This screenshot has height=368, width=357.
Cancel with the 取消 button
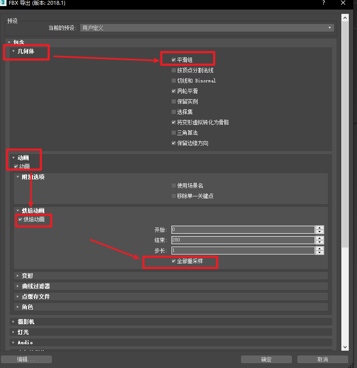point(322,359)
